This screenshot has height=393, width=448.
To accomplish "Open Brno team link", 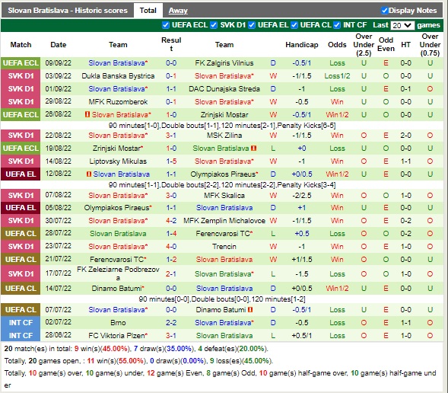I will pyautogui.click(x=118, y=322).
